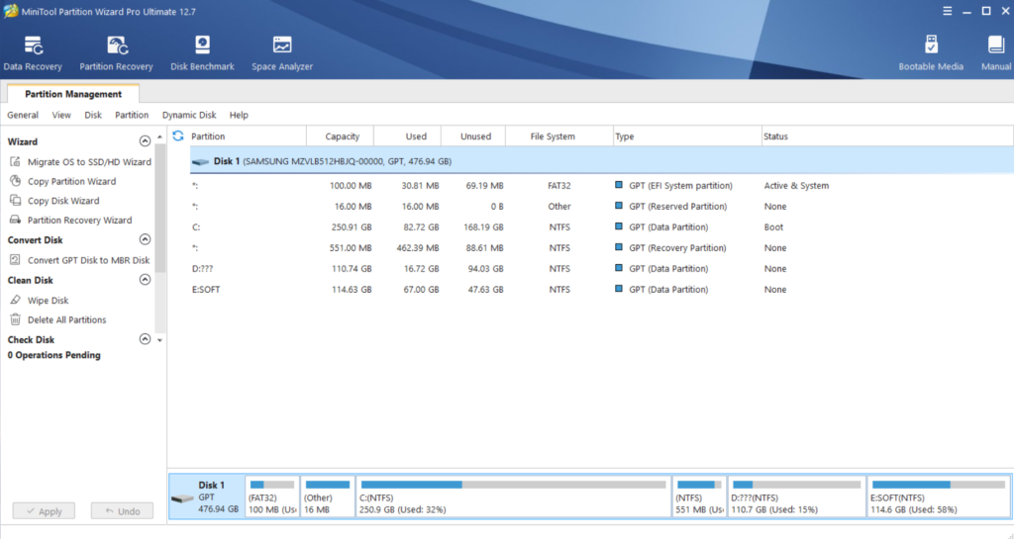Collapse the Wizard section
The image size is (1014, 539).
[x=146, y=141]
